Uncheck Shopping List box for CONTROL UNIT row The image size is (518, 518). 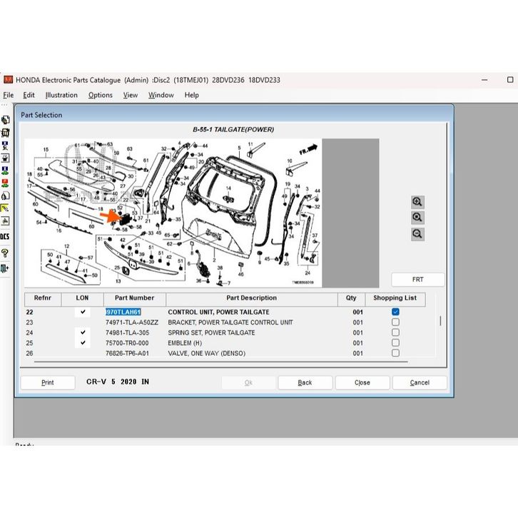tap(395, 312)
